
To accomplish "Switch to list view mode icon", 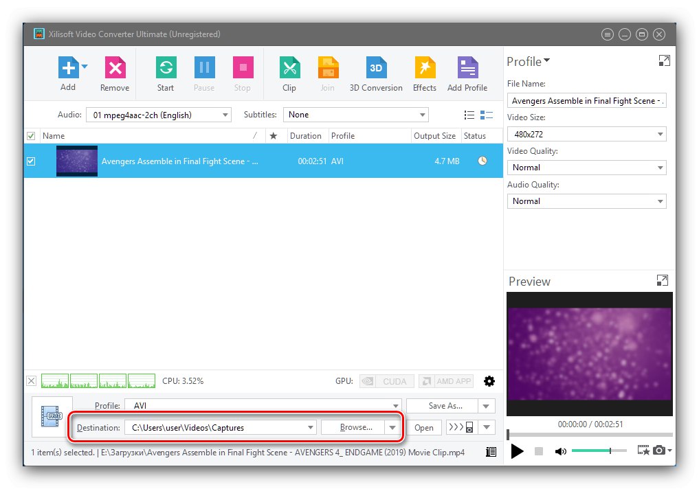I will (469, 115).
